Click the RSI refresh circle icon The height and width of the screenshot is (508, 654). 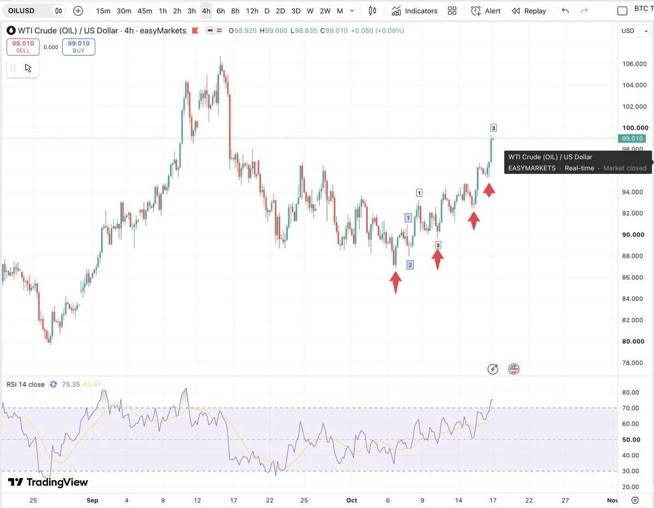coord(53,384)
